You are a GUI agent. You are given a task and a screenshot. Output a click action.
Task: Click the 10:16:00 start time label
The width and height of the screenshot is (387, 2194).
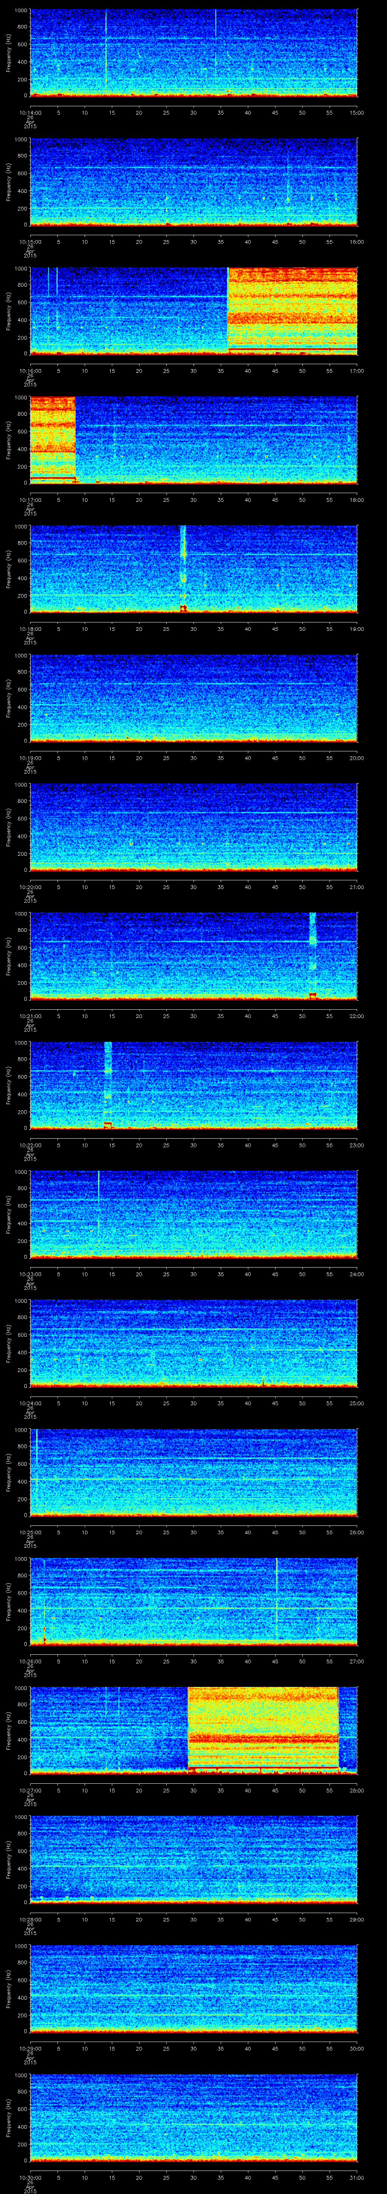pyautogui.click(x=30, y=370)
